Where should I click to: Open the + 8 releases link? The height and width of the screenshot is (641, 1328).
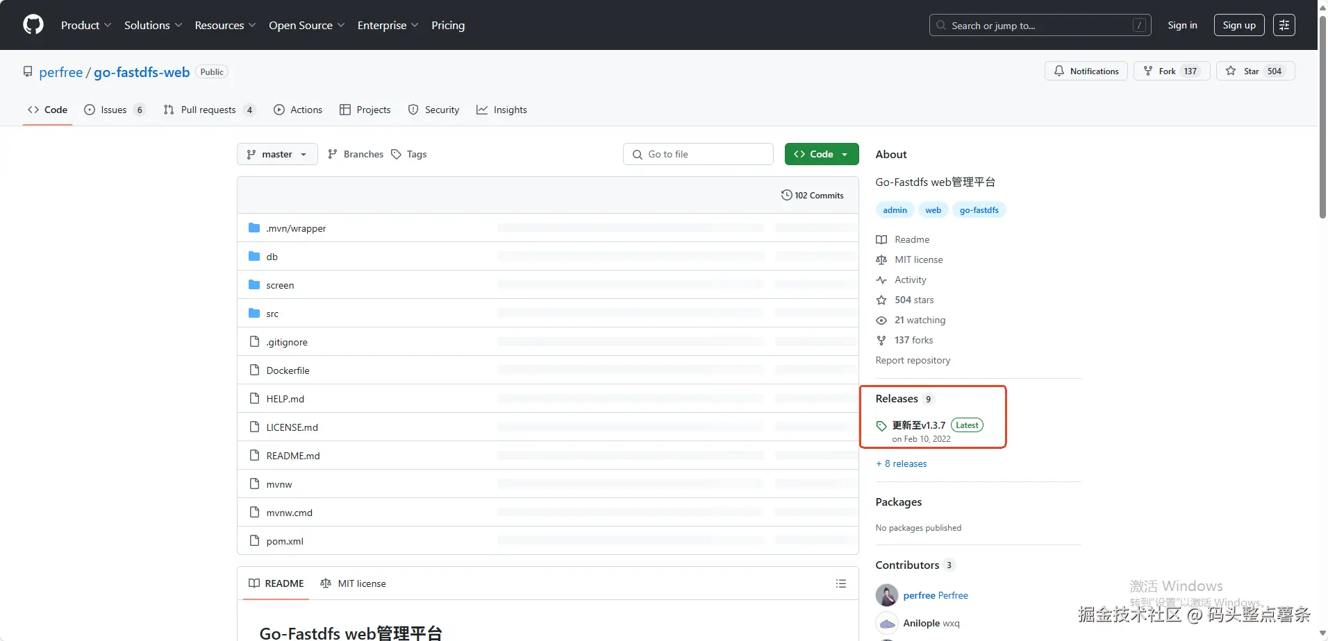[x=902, y=463]
